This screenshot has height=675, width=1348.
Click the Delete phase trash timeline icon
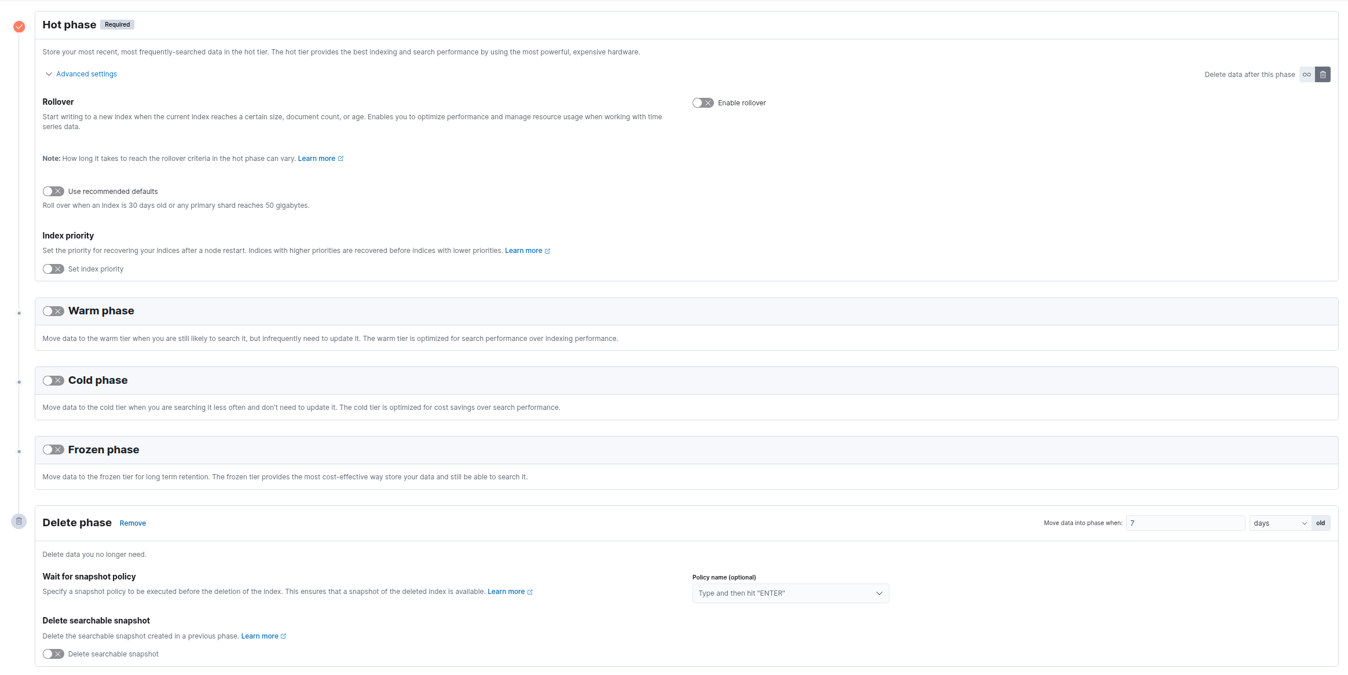pyautogui.click(x=19, y=521)
